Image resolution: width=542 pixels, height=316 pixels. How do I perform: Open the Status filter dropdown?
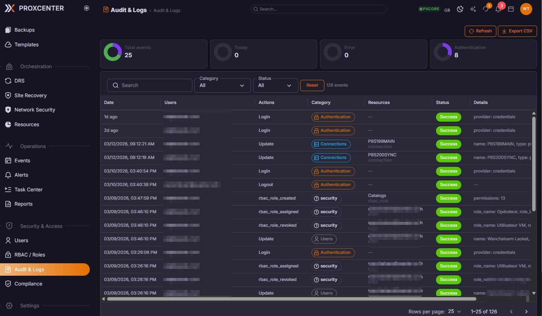[275, 85]
